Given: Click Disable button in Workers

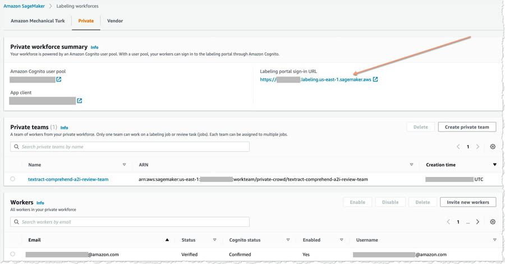Looking at the screenshot, I should [391, 202].
